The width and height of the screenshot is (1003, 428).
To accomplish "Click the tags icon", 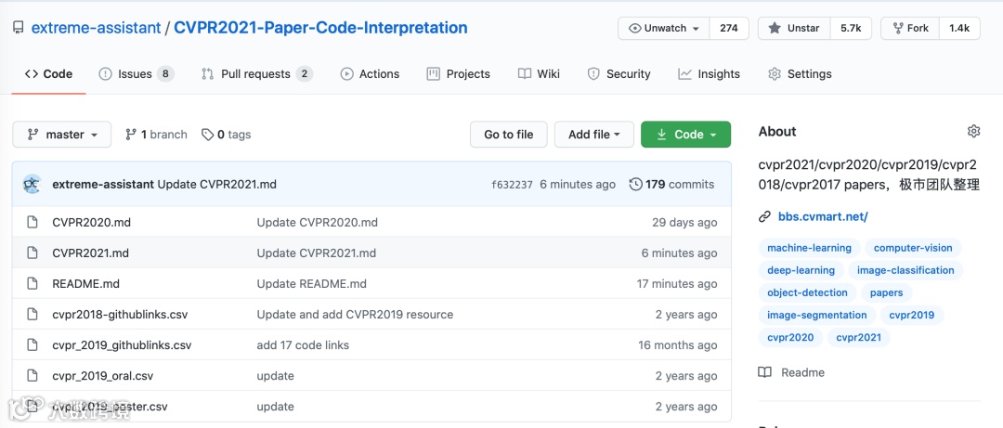I will pos(207,135).
